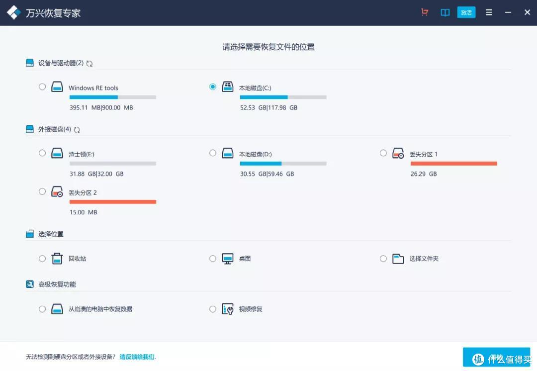Screen dimensions: 537x371
Task: Click the 视频修复 label text
Action: point(251,309)
